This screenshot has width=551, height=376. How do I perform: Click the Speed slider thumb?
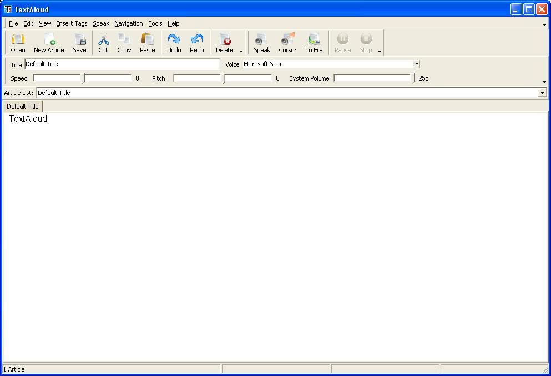click(x=84, y=78)
